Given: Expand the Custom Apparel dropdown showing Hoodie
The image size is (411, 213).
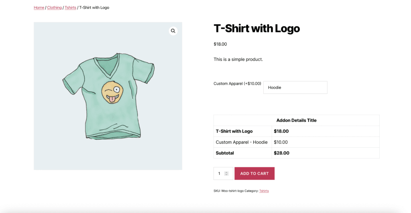Looking at the screenshot, I should [295, 87].
